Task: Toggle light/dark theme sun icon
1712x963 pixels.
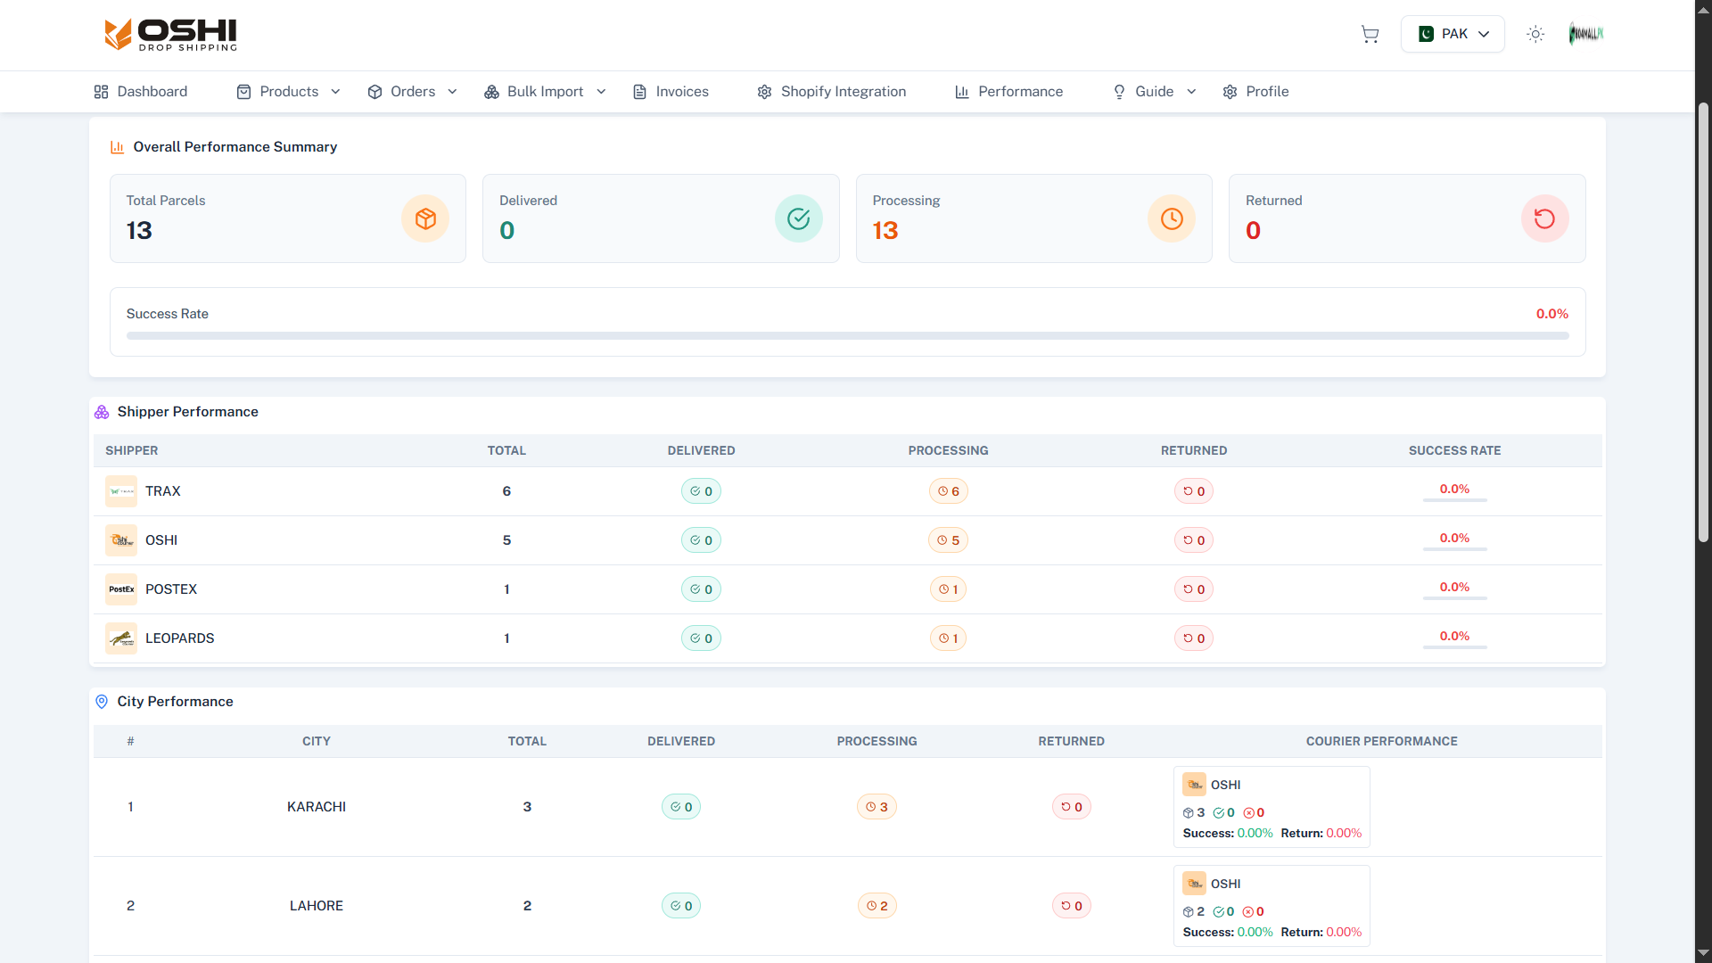Action: [x=1535, y=34]
